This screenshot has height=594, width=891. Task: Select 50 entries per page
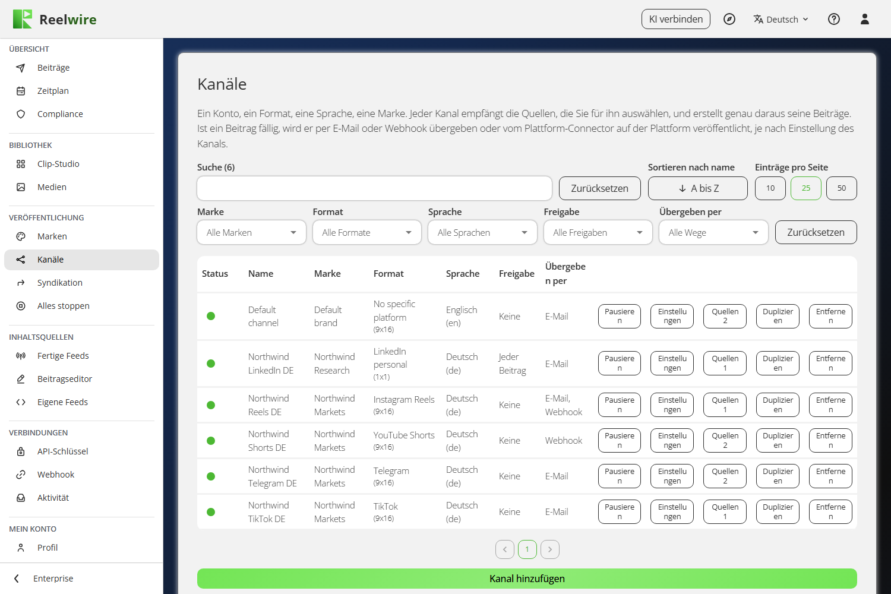click(842, 188)
